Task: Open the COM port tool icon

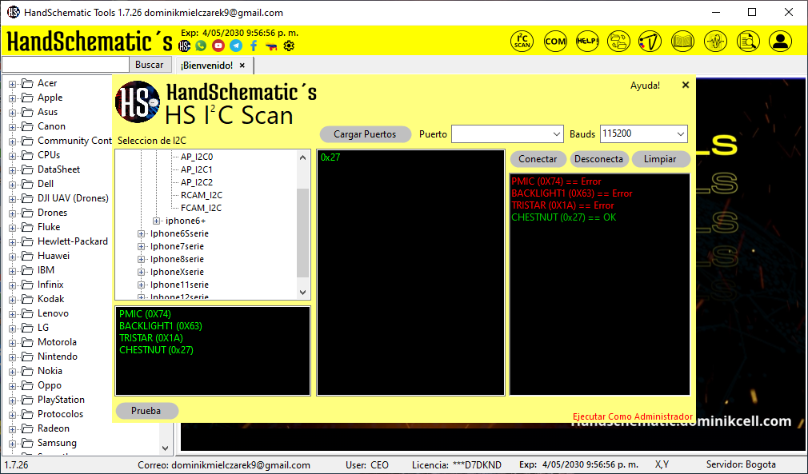Action: tap(555, 42)
